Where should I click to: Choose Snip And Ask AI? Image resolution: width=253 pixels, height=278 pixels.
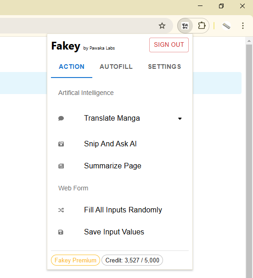120,144
